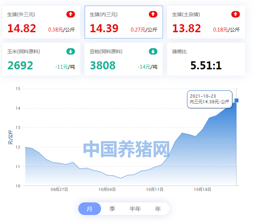This screenshot has height=222, width=253.
Task: Select the 猪粮比 card title
Action: (x=180, y=51)
